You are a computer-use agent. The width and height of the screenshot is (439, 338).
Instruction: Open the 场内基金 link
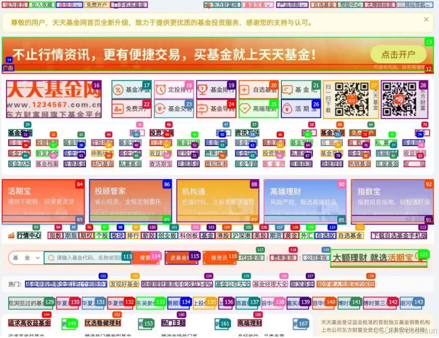(x=102, y=164)
